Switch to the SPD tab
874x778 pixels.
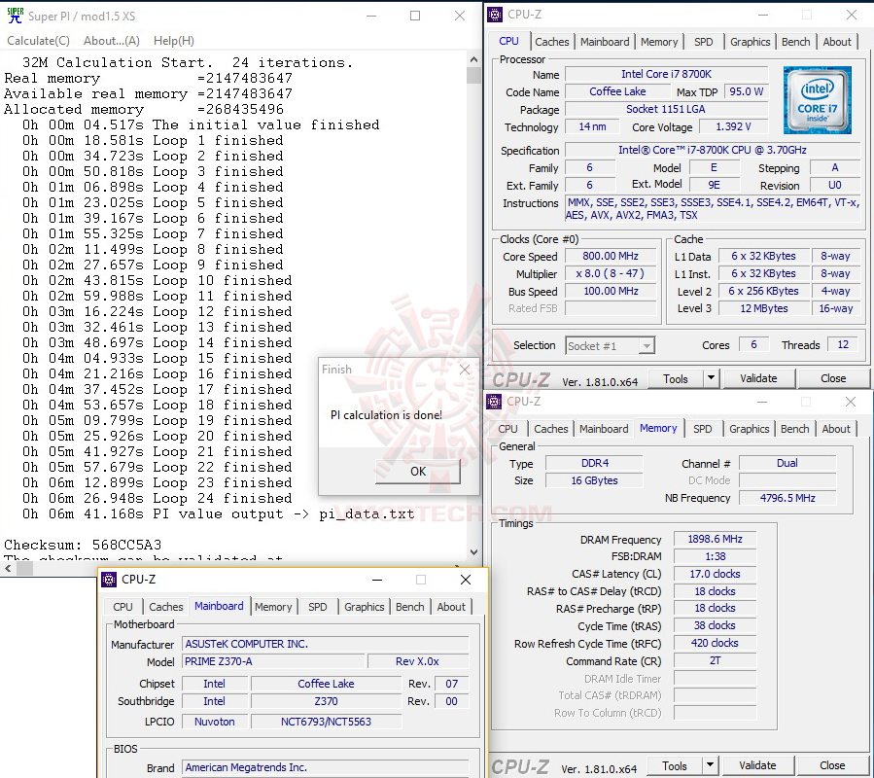[704, 42]
